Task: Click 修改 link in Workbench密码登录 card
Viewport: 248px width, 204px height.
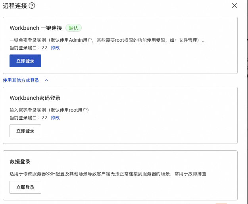Action: (55, 118)
